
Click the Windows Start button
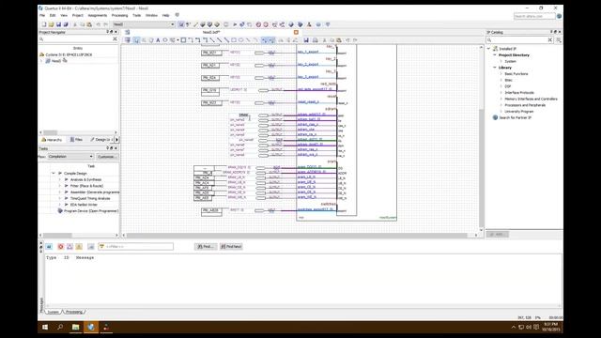(x=45, y=327)
